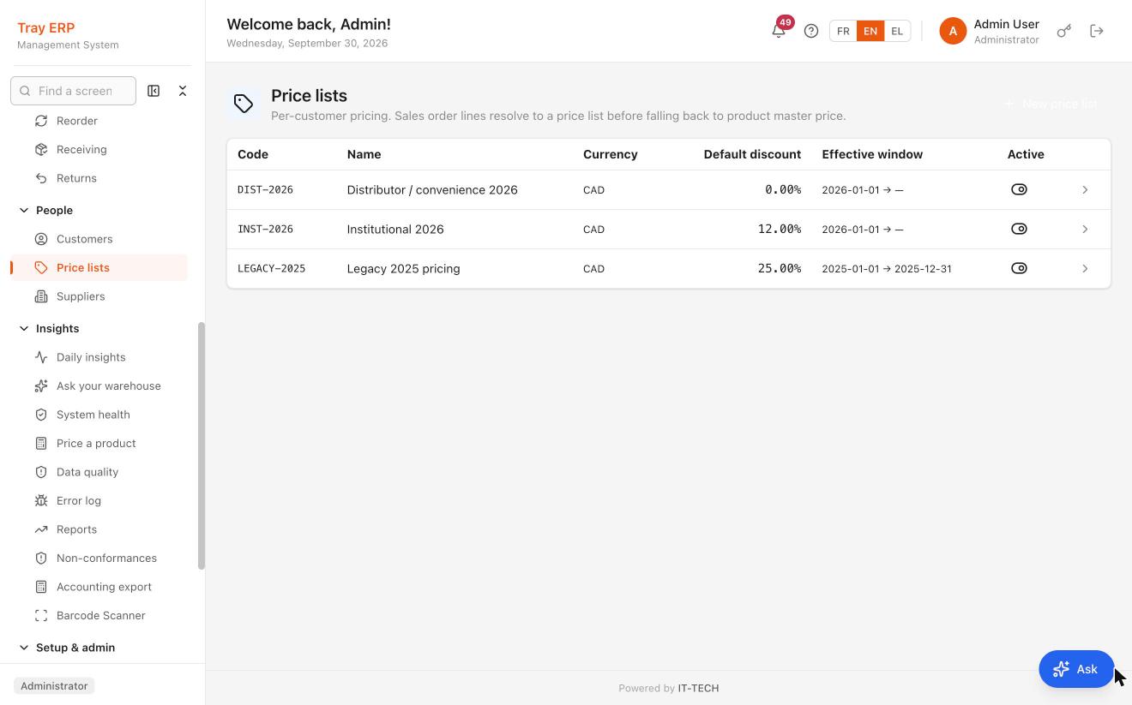This screenshot has height=705, width=1132.
Task: Collapse the Setup & admin section
Action: point(24,648)
